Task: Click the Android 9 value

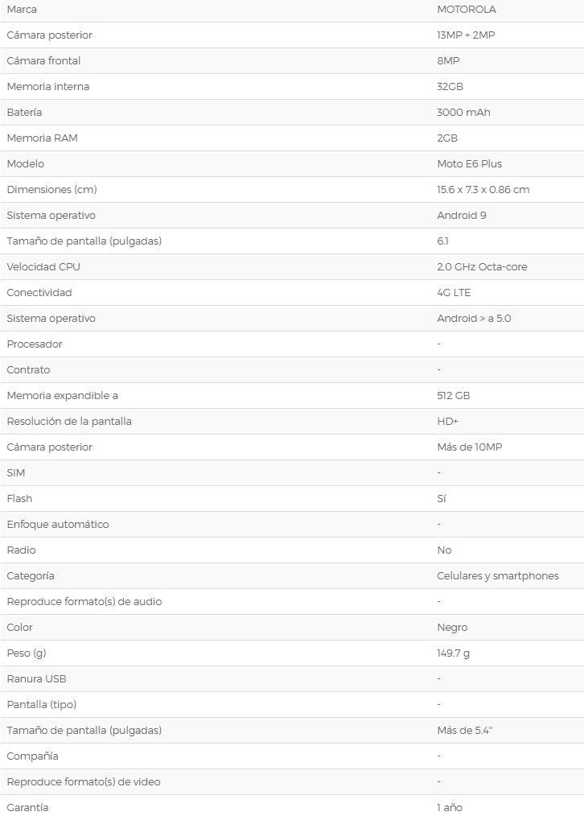Action: [461, 216]
